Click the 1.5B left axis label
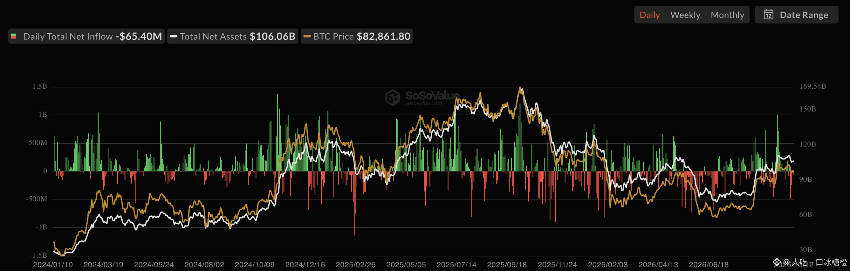850x271 pixels. tap(40, 86)
